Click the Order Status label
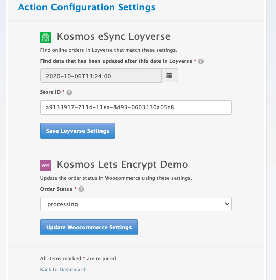 tap(56, 189)
